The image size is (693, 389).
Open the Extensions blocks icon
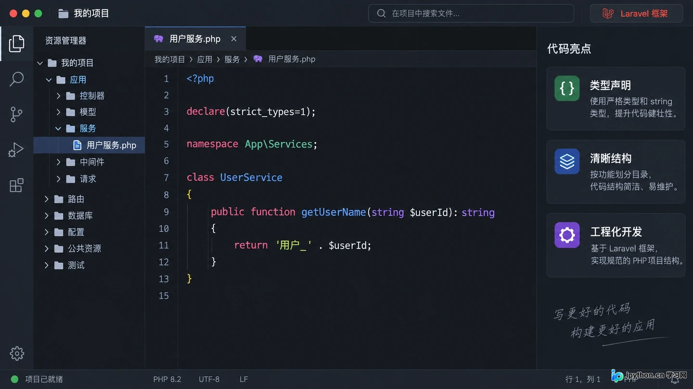16,185
